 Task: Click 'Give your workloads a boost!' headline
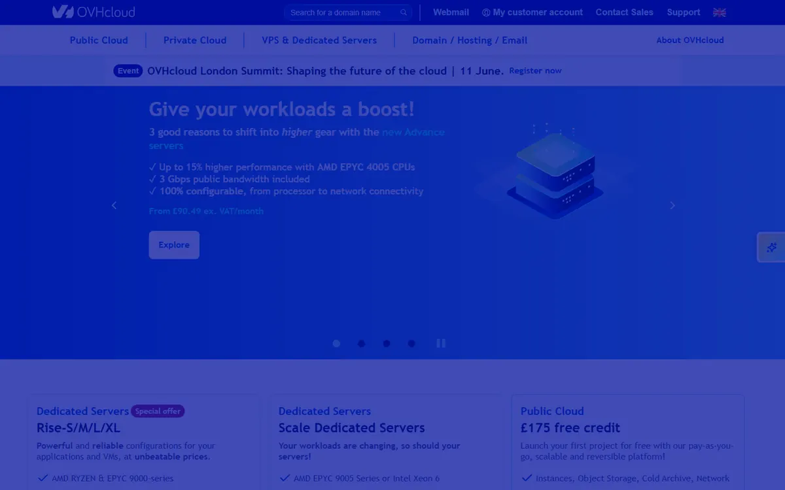(282, 108)
